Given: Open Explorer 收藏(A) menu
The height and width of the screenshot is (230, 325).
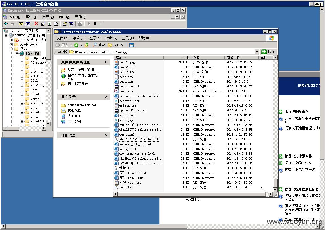Looking at the screenshot, I should tap(112, 38).
